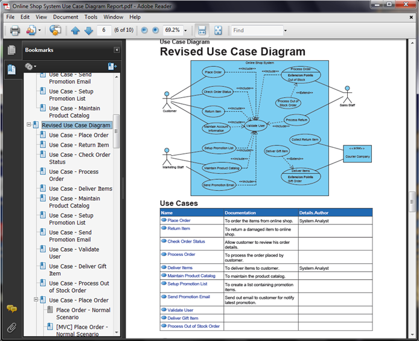419x341 pixels.
Task: Toggle fit width scrolling mode
Action: 202,30
